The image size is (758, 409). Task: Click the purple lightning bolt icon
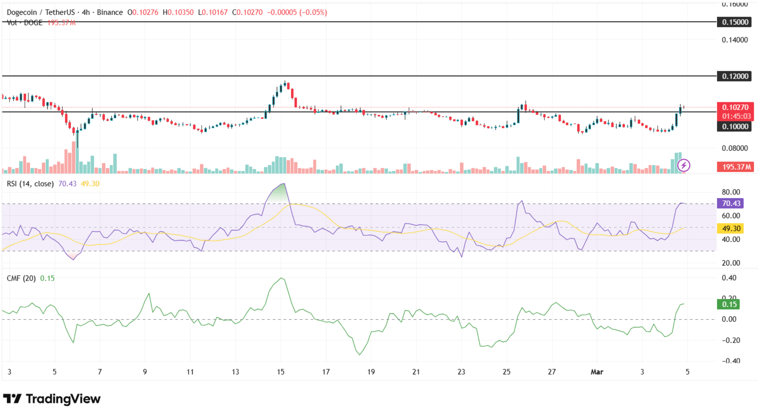(683, 165)
